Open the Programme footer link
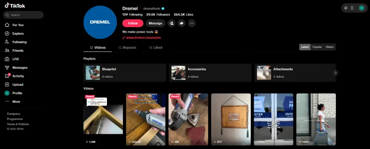This screenshot has height=149, width=370. coord(15,119)
